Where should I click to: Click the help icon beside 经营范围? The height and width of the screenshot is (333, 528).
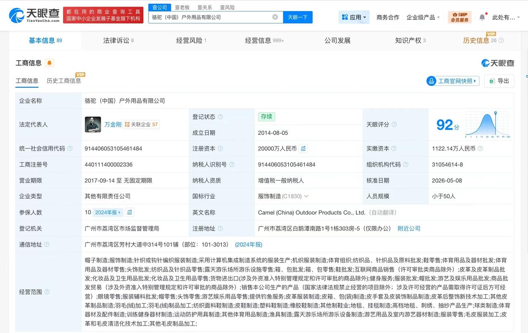[47, 292]
